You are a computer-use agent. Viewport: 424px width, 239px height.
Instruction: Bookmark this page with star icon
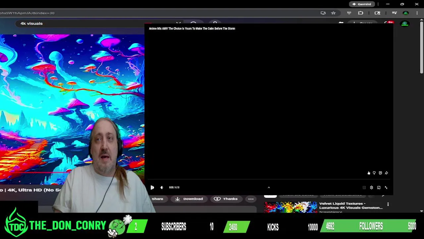click(x=333, y=13)
